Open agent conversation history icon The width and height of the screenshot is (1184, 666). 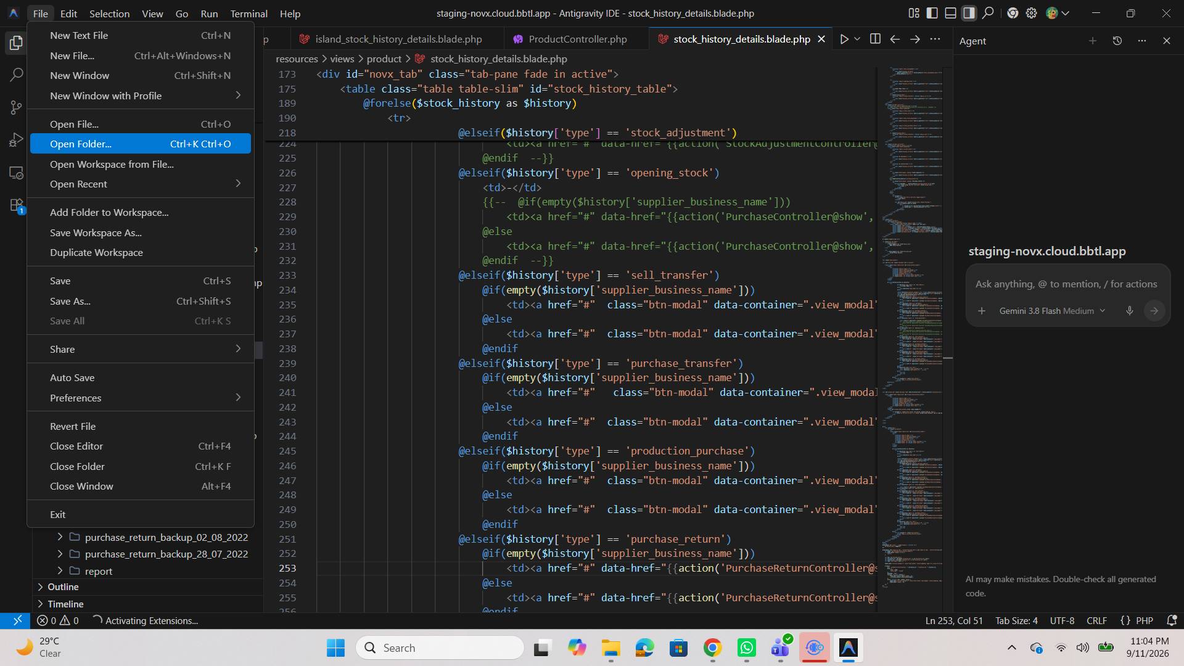[1117, 41]
